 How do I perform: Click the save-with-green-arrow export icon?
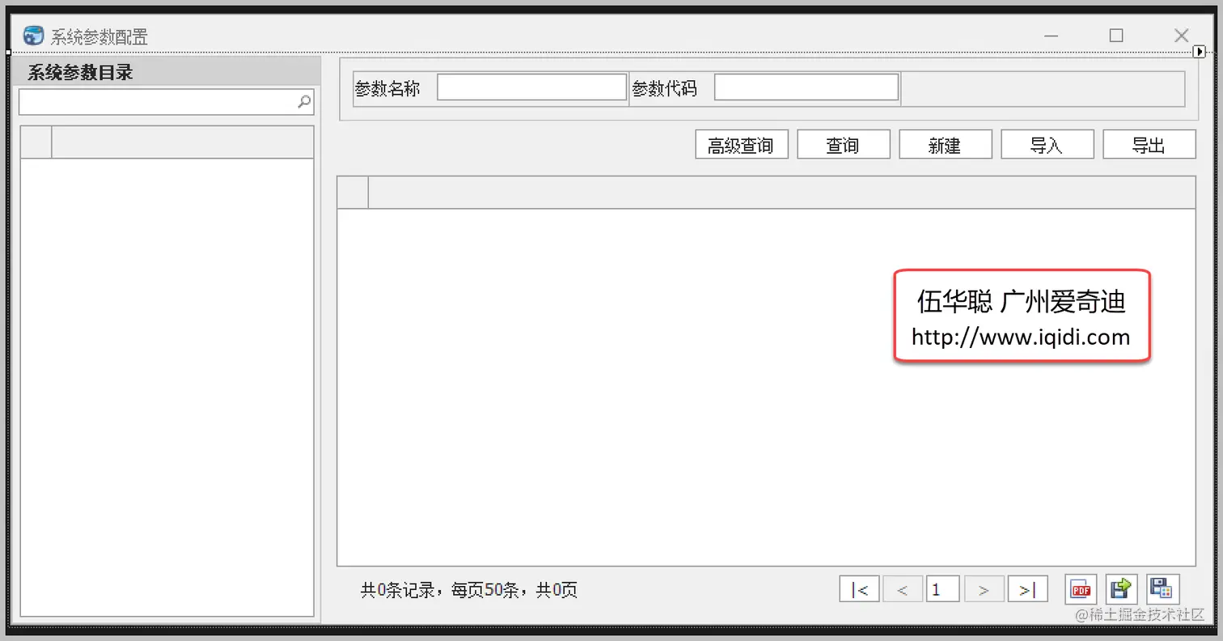(x=1122, y=589)
